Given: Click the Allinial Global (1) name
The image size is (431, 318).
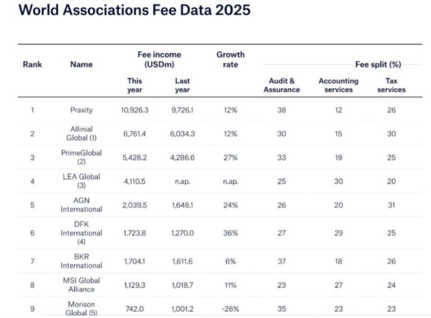Looking at the screenshot, I should (x=81, y=134).
